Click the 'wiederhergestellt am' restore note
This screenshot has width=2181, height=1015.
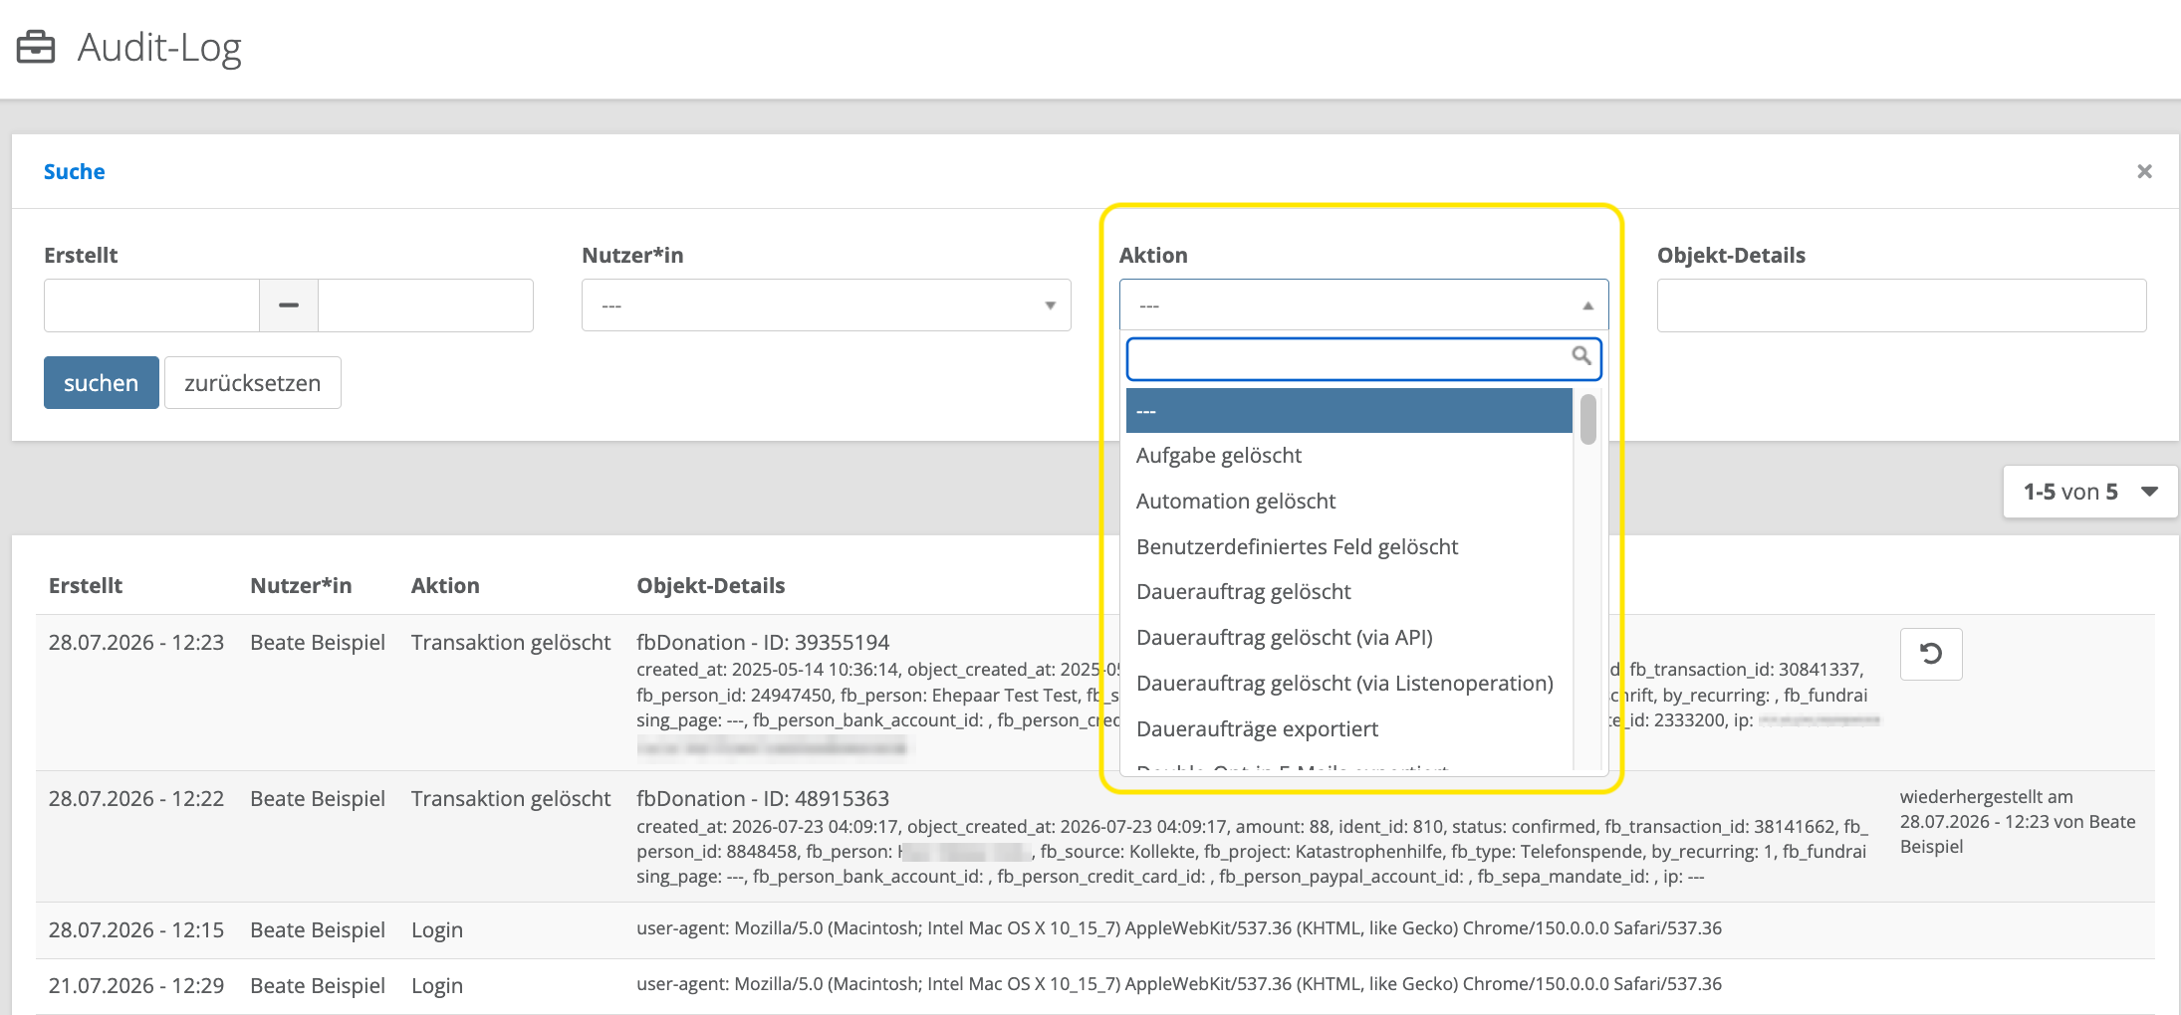pos(2018,821)
